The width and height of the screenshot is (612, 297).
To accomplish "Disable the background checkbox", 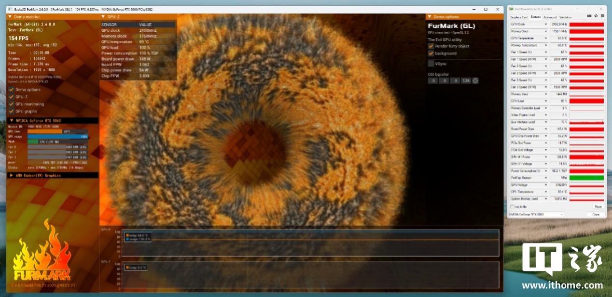I will coord(431,53).
